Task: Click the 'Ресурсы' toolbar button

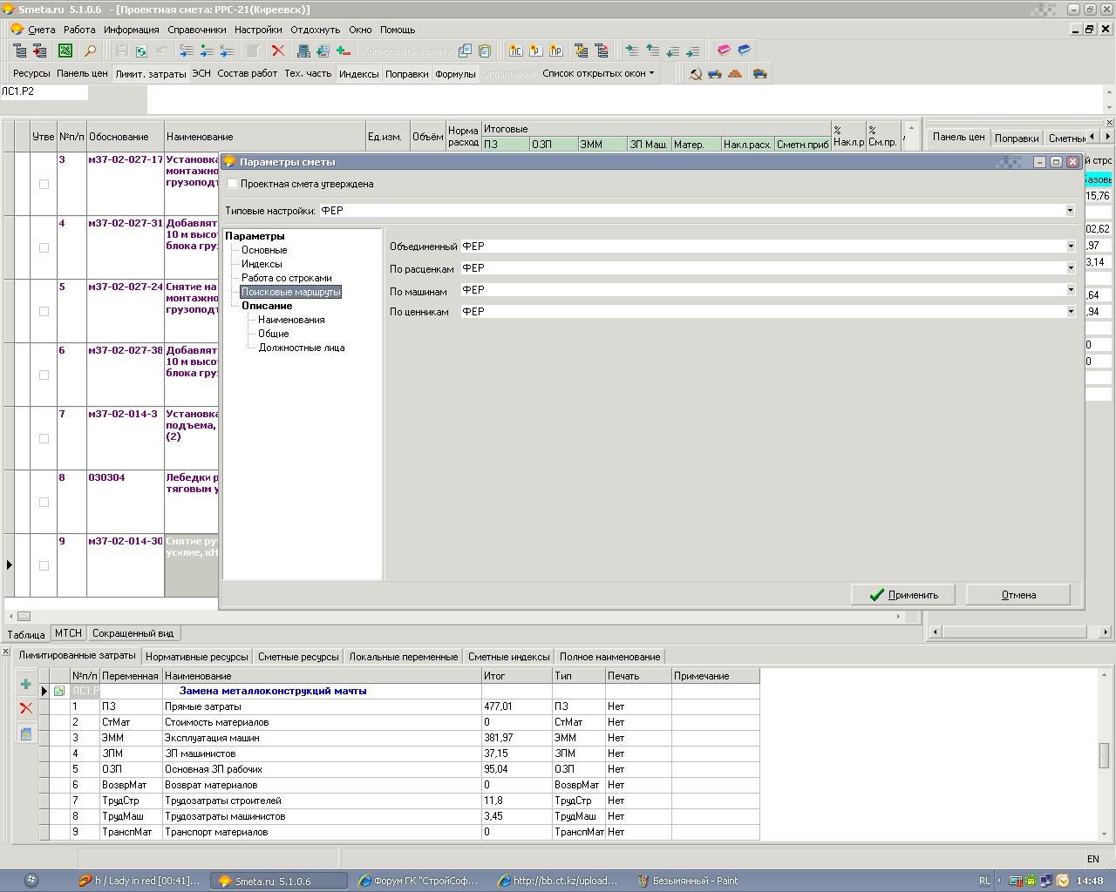Action: tap(31, 73)
